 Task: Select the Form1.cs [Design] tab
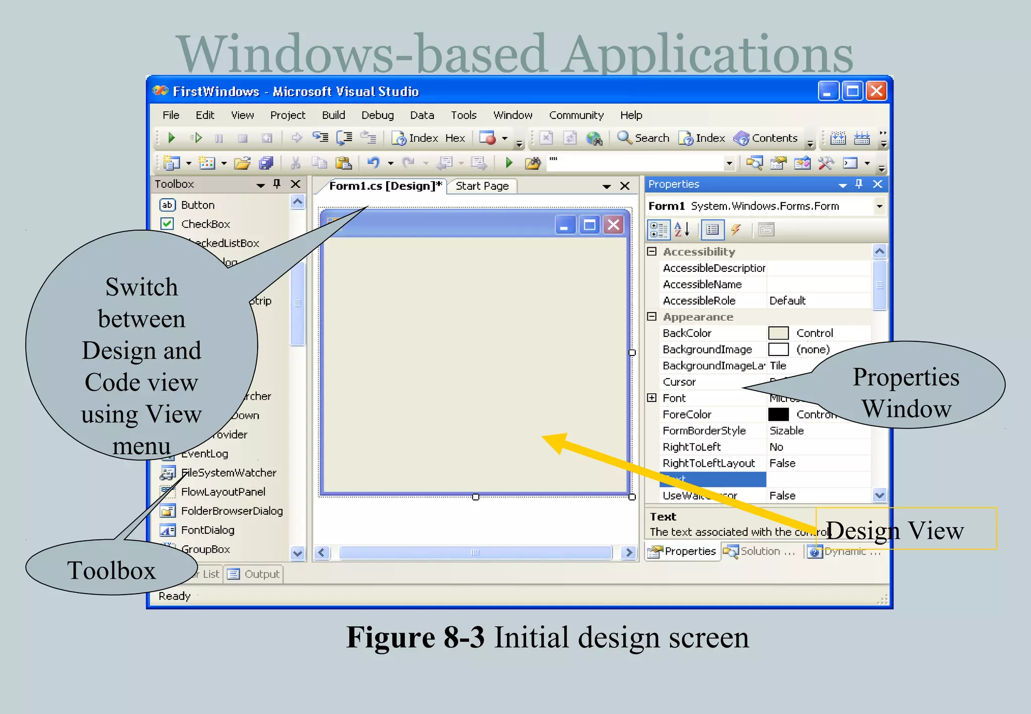tap(385, 186)
